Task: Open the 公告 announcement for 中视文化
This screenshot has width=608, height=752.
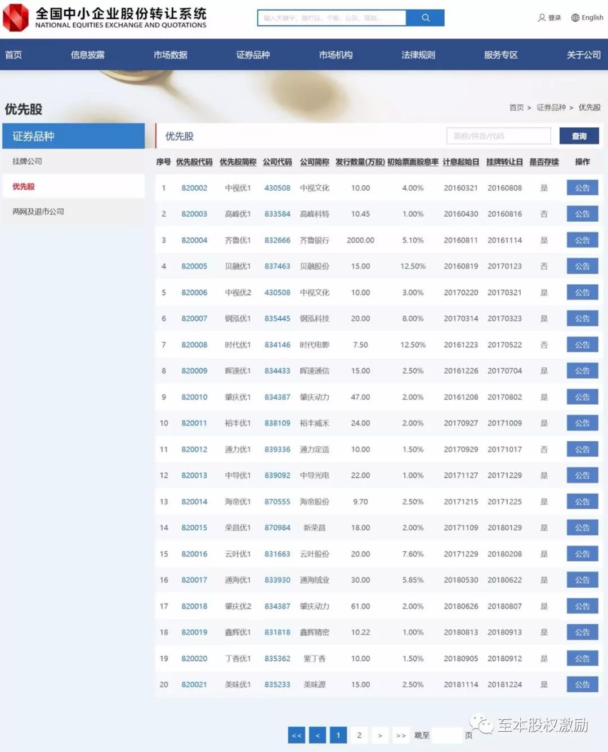Action: [x=582, y=187]
